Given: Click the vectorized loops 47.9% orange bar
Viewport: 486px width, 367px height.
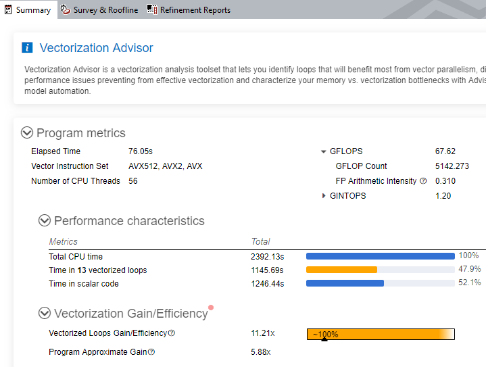Looking at the screenshot, I should click(341, 270).
